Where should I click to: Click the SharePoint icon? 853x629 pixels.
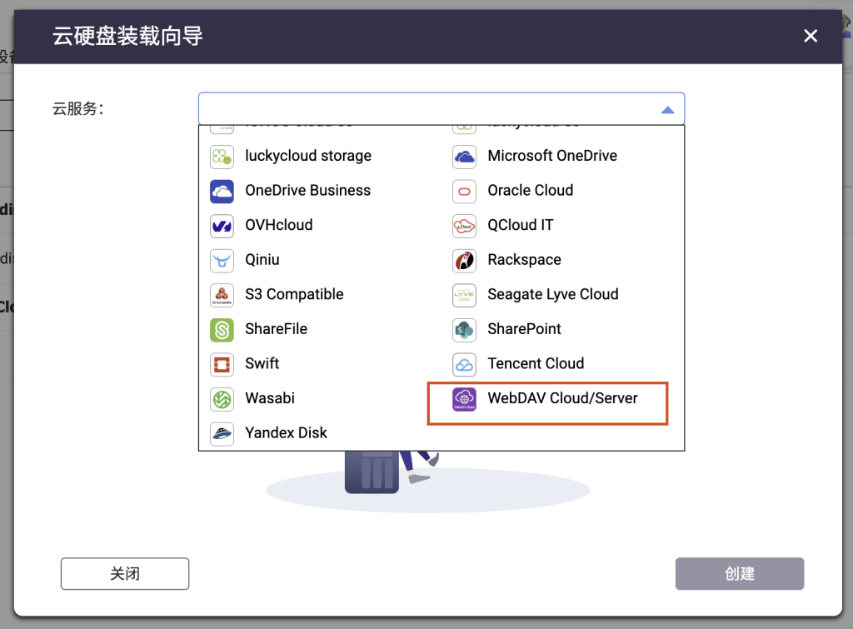pyautogui.click(x=464, y=330)
